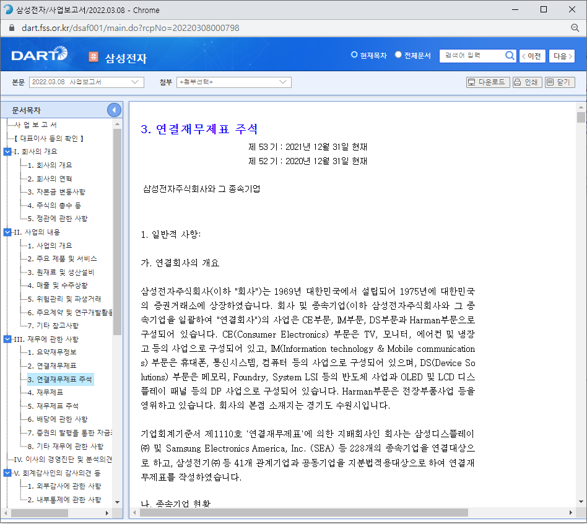
Task: Open 2. 회사의 연혁 tree item
Action: pos(50,178)
